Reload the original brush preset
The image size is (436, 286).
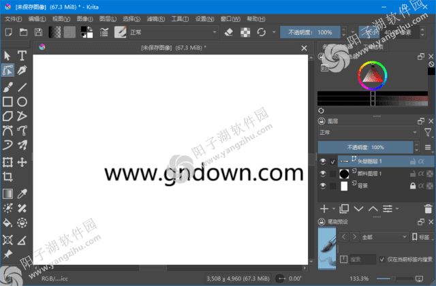pos(261,32)
